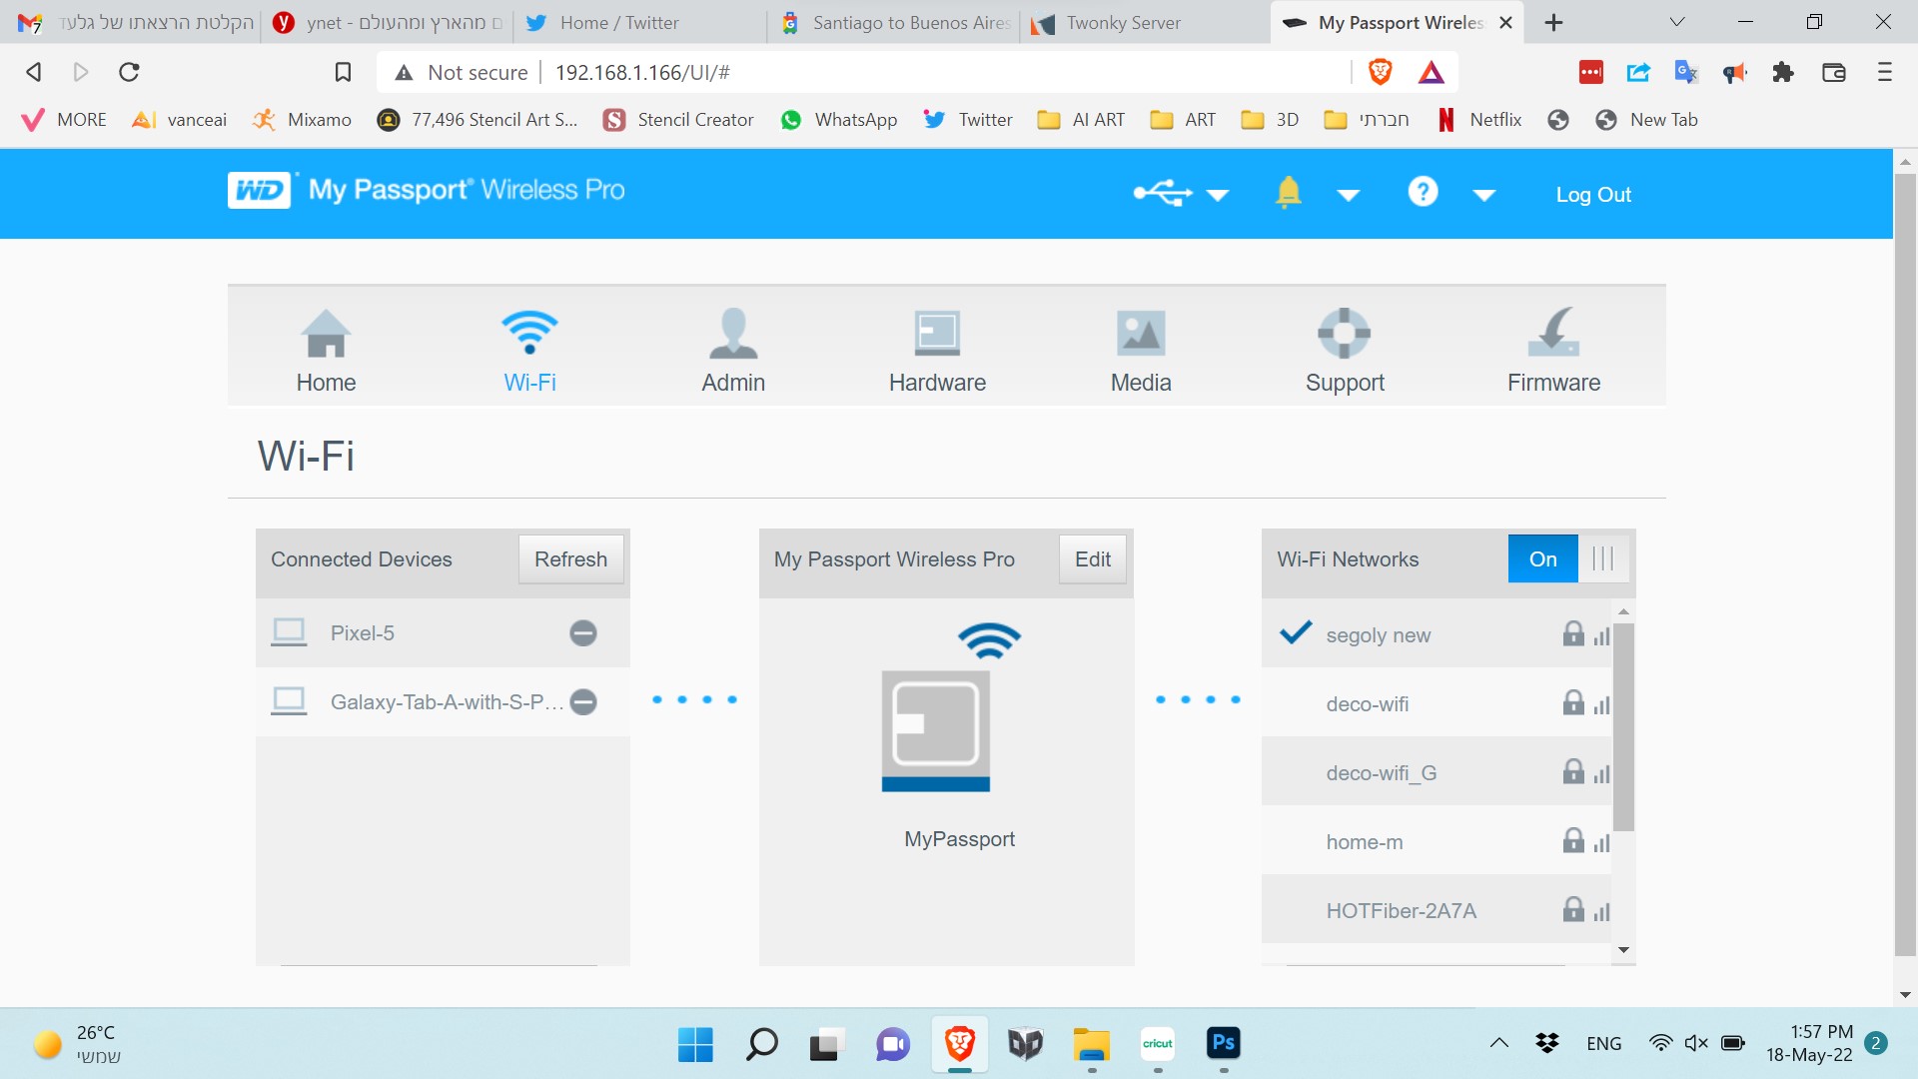This screenshot has width=1918, height=1079.
Task: Refresh the Connected Devices list
Action: coord(570,558)
